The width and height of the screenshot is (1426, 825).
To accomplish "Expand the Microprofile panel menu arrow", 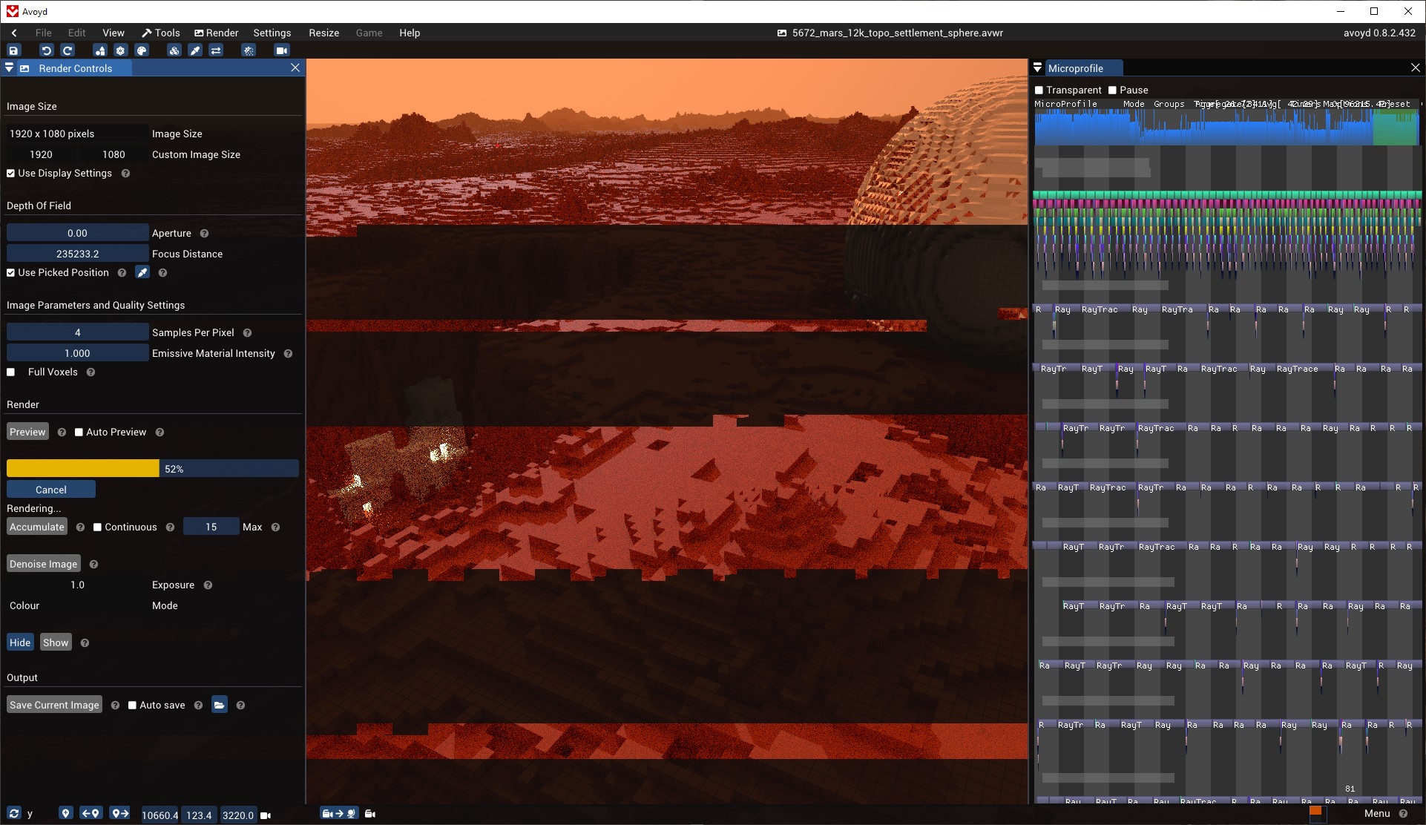I will [x=1037, y=68].
